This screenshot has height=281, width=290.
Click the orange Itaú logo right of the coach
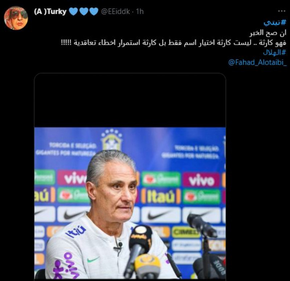(x=161, y=196)
